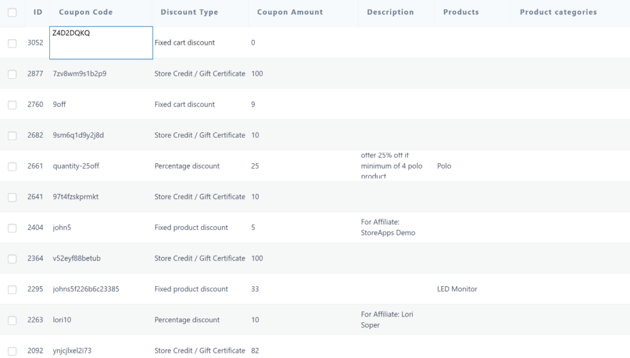Check the checkbox for coupon 3052
Viewport: 630px width, 358px height.
(12, 42)
